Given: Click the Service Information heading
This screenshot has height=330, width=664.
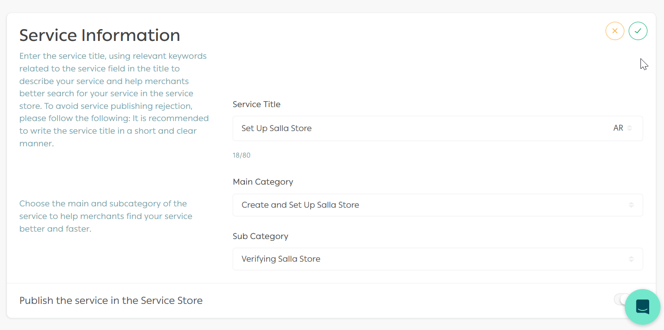Looking at the screenshot, I should click(100, 35).
